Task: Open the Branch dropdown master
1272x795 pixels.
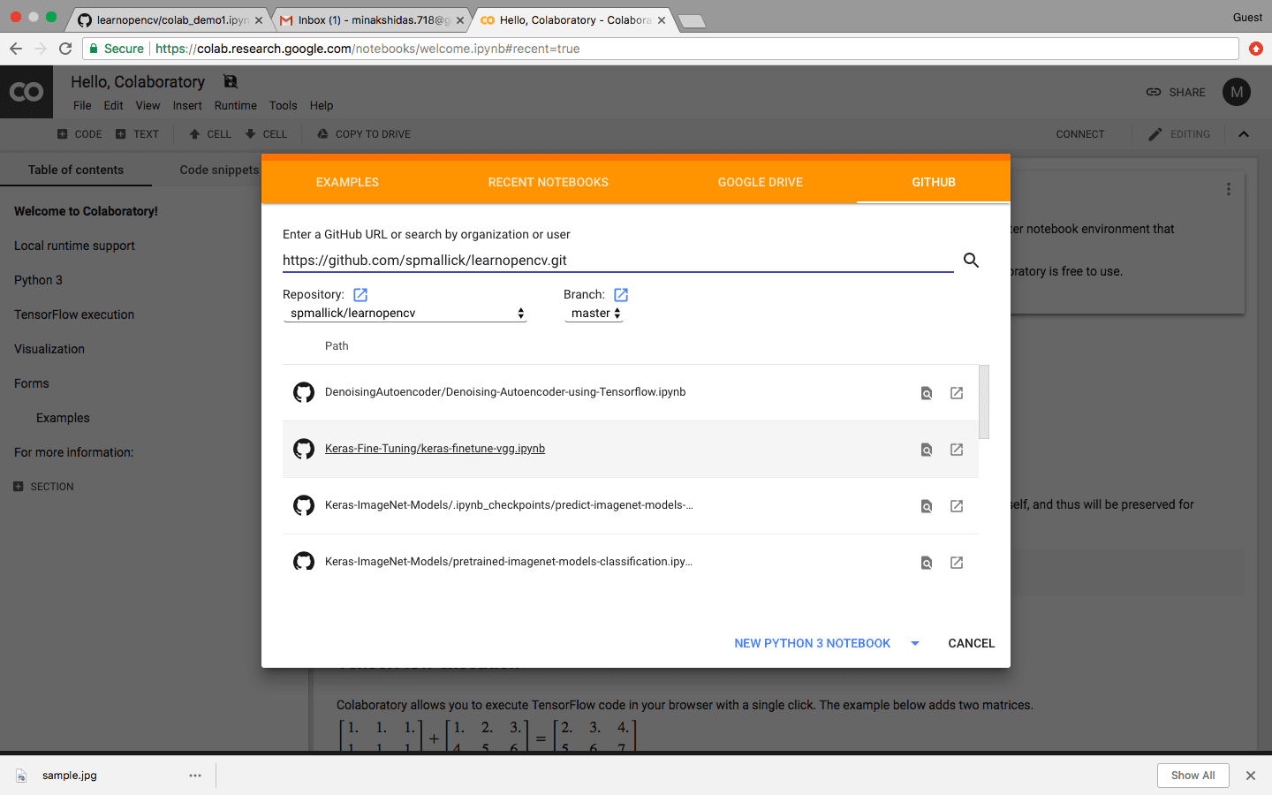Action: 594,314
